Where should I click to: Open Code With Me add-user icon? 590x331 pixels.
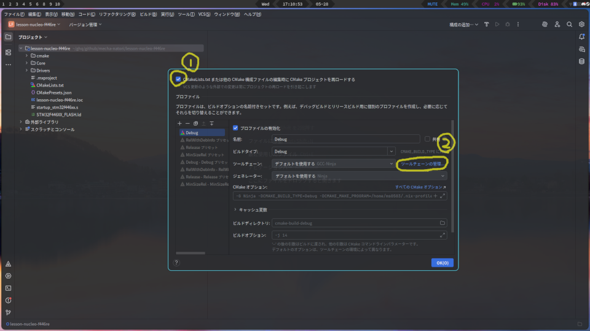click(x=557, y=25)
